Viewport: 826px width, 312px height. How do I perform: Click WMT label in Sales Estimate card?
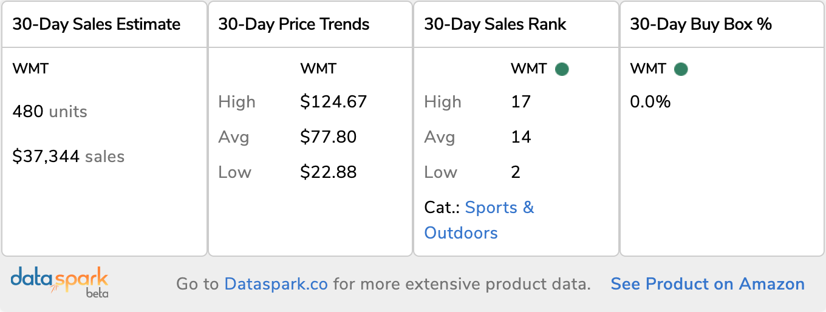30,69
